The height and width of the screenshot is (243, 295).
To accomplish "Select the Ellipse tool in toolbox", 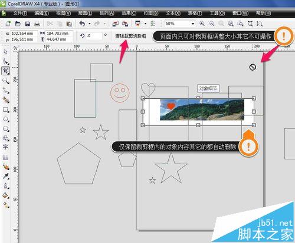I will coord(5,119).
